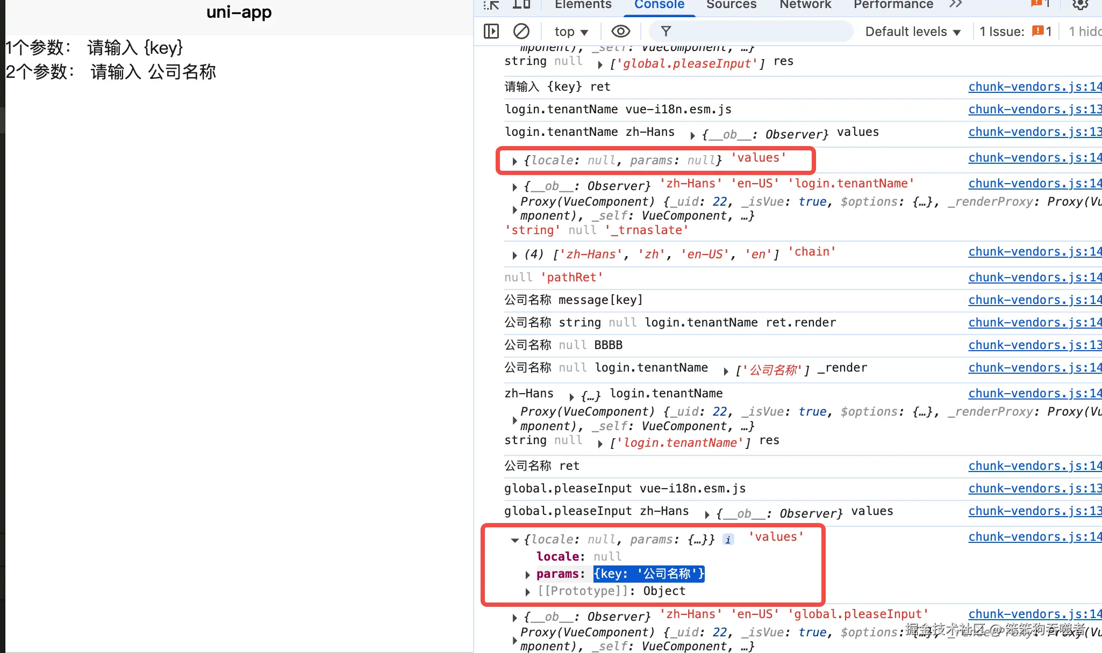Image resolution: width=1102 pixels, height=653 pixels.
Task: Open the top context dropdown
Action: [571, 32]
